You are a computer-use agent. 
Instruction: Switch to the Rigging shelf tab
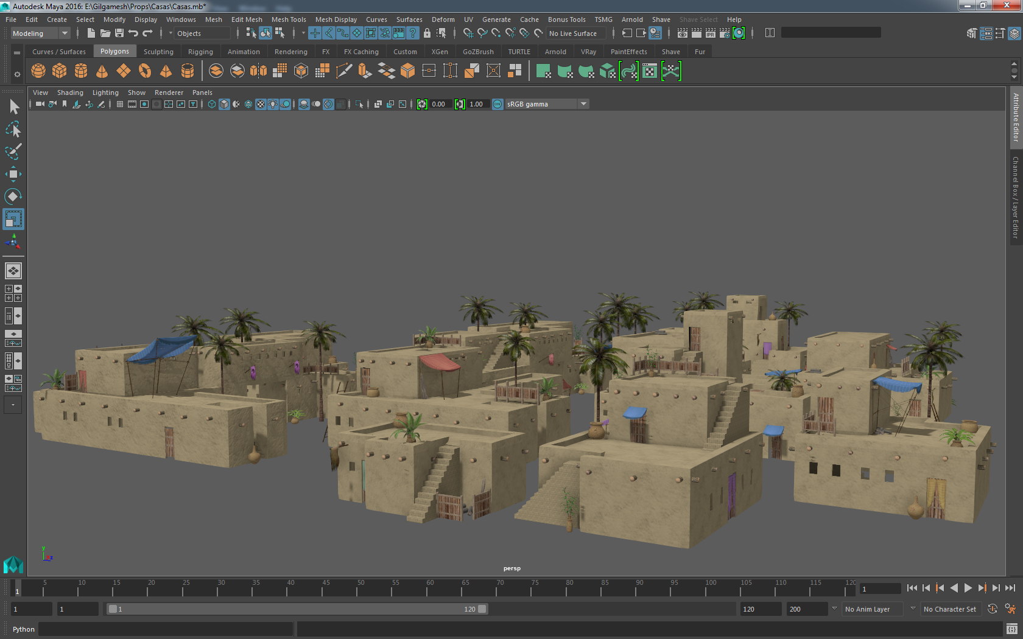coord(200,52)
